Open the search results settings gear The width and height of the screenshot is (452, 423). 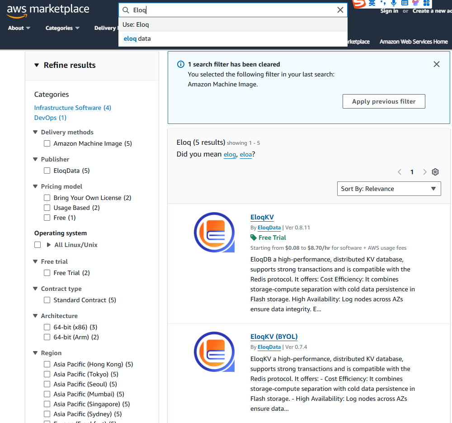pos(435,172)
